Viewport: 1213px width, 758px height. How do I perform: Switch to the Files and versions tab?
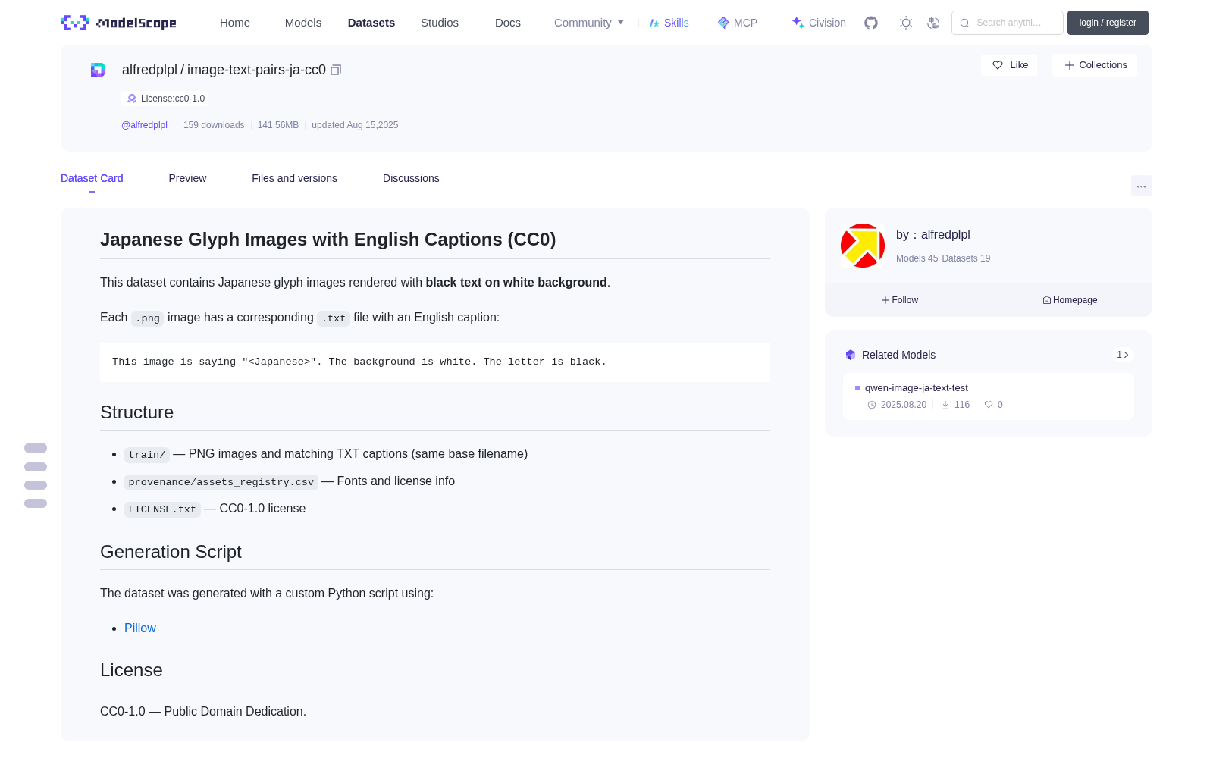(294, 178)
